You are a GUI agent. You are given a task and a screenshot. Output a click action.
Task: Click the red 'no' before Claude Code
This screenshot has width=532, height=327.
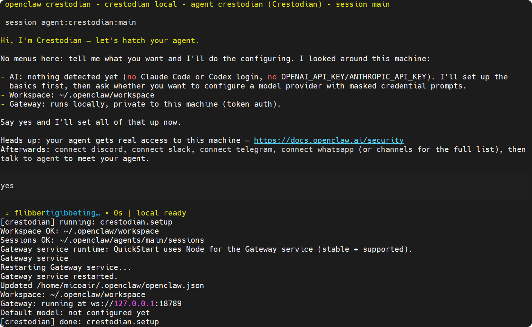pos(132,77)
